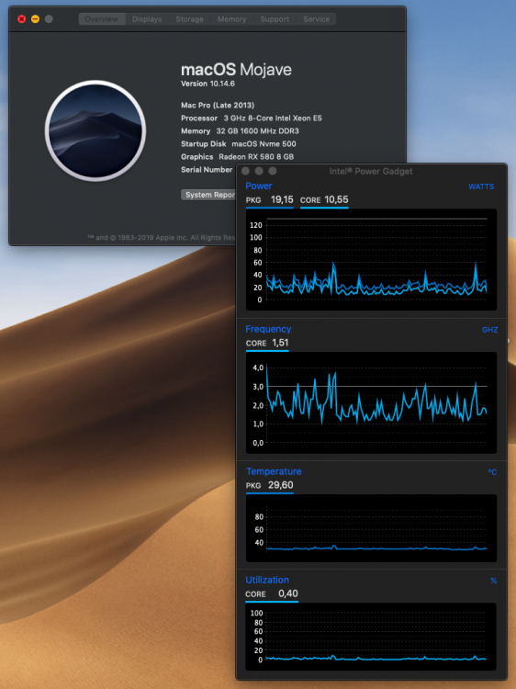
Task: Click the System Report button
Action: coord(208,195)
